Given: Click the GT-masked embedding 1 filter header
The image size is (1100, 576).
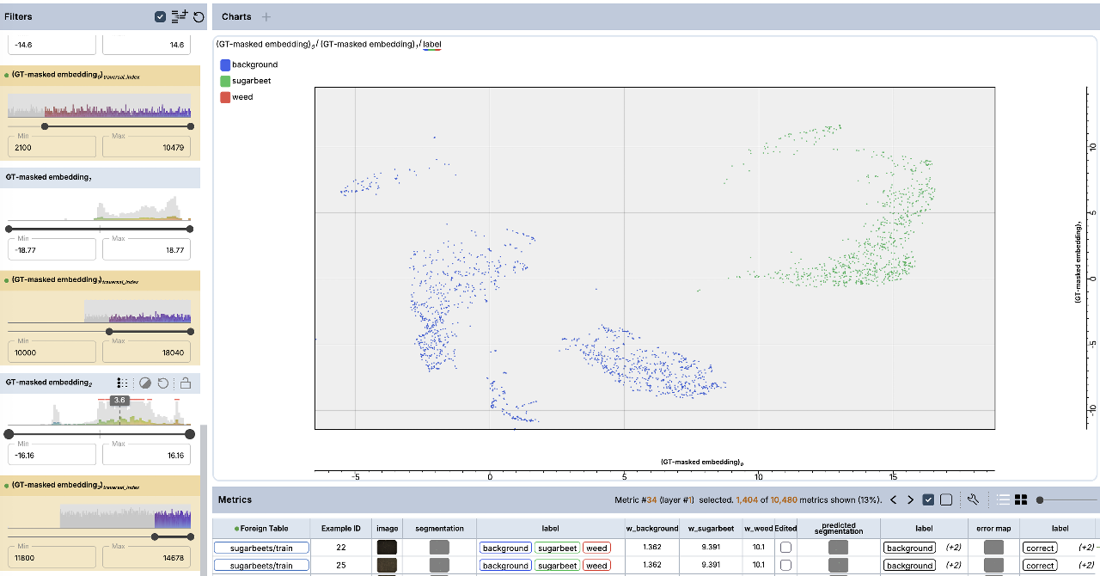Looking at the screenshot, I should pos(100,177).
